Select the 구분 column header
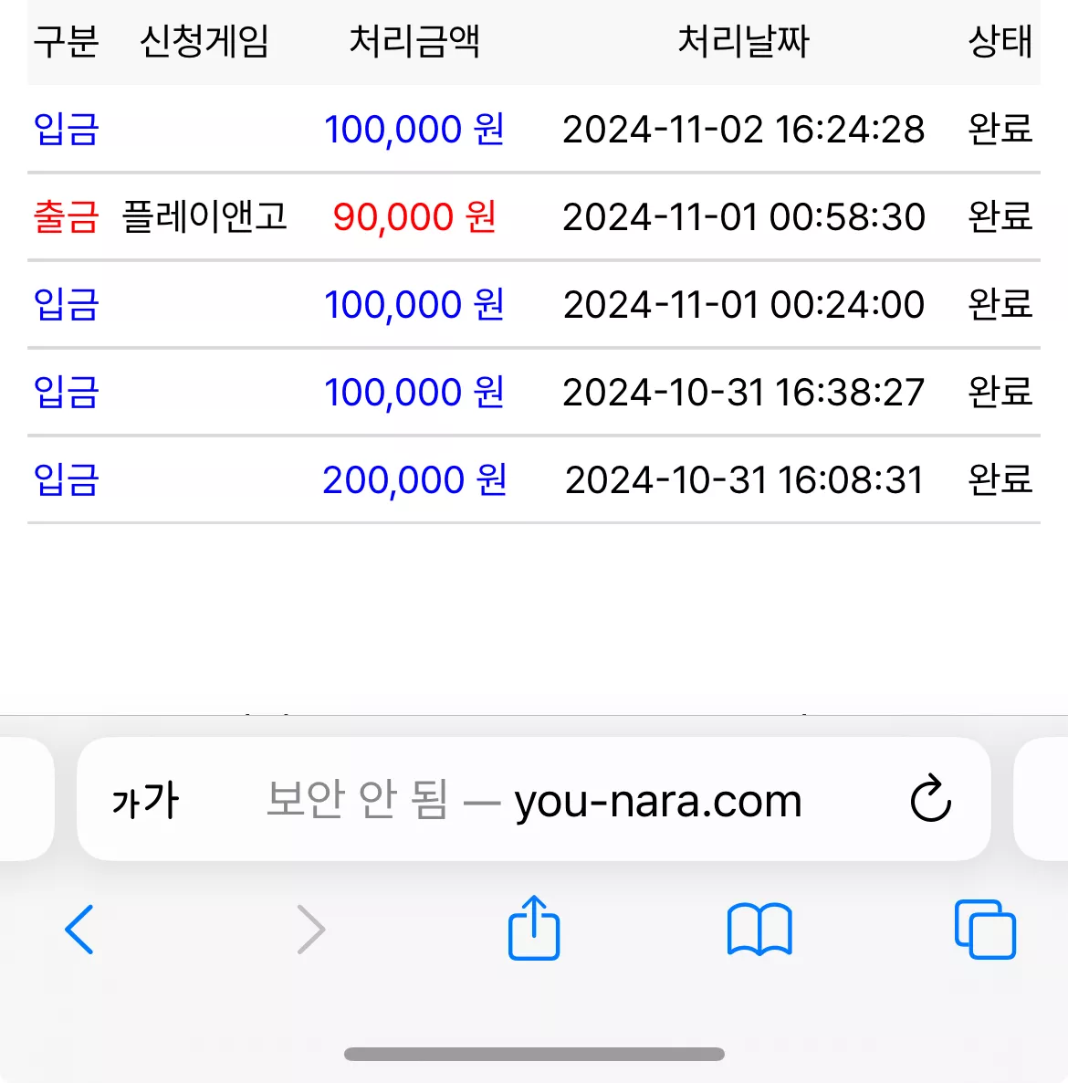This screenshot has height=1083, width=1068. (x=67, y=41)
